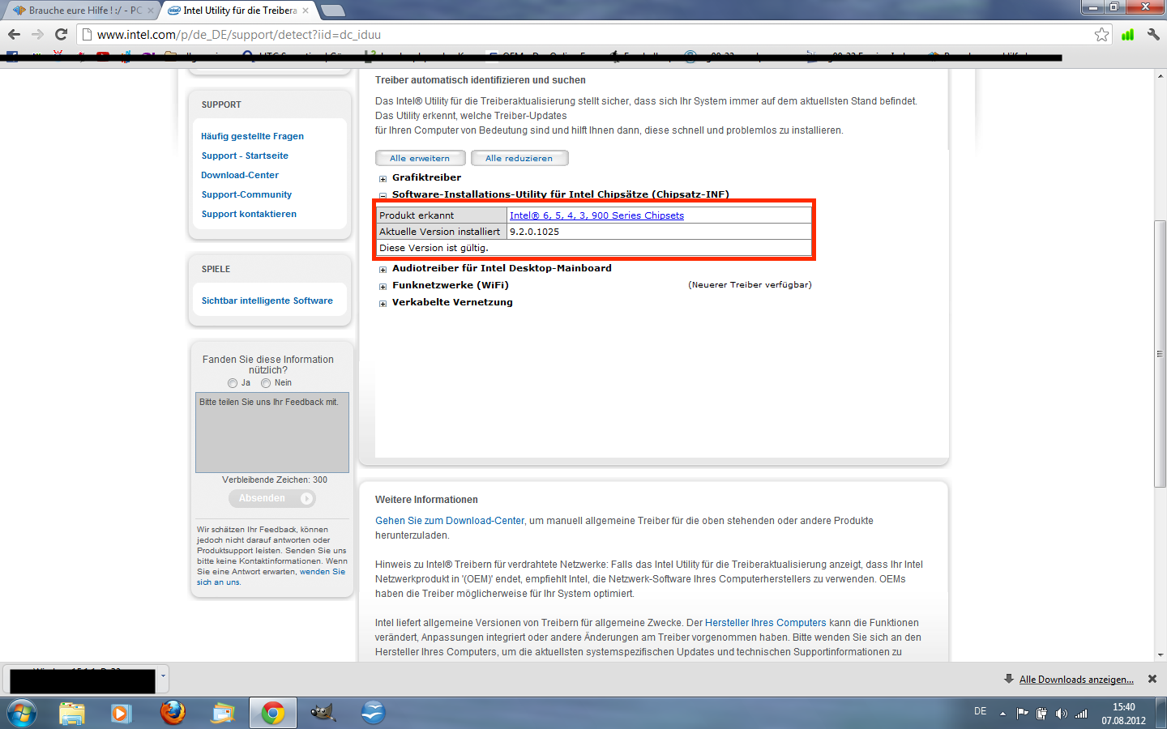This screenshot has height=729, width=1167.
Task: Close the 'Brauche eure Hilfe' tab
Action: click(x=151, y=11)
